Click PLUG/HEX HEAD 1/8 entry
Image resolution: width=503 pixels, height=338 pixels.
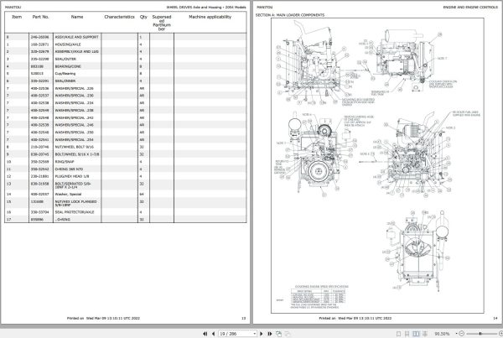72,176
